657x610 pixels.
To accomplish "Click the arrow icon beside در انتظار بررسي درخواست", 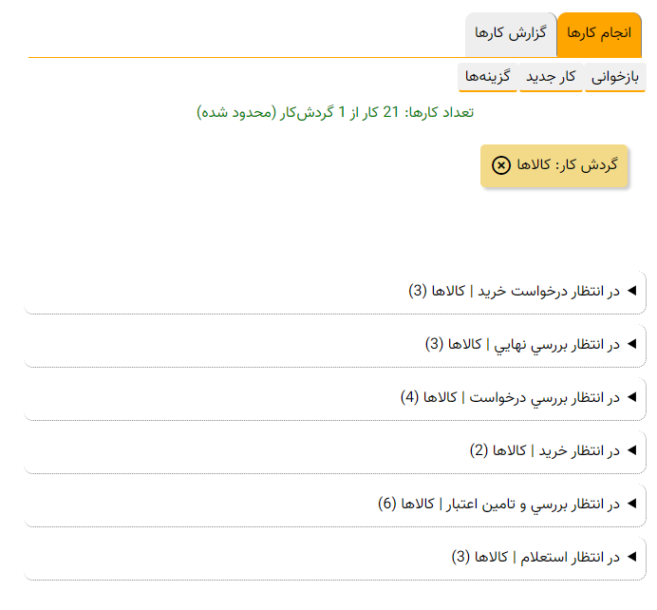I will [631, 396].
